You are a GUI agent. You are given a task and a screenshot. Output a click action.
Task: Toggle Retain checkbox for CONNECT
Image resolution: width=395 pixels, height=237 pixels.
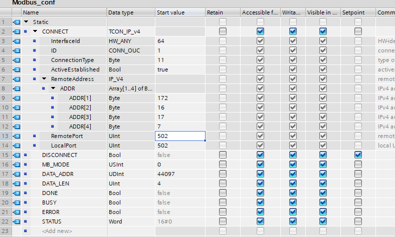coord(223,31)
